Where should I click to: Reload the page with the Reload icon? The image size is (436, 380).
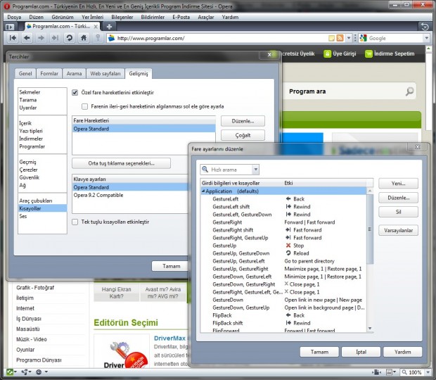pos(70,38)
